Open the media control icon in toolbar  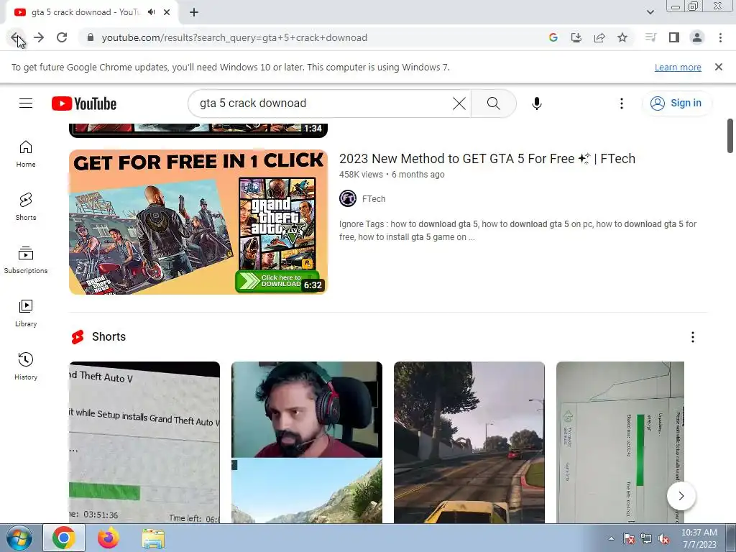(x=650, y=37)
